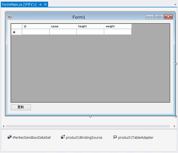This screenshot has height=153, width=178.
Task: Click the Form1 right-edge resize handle
Action: pos(176,64)
